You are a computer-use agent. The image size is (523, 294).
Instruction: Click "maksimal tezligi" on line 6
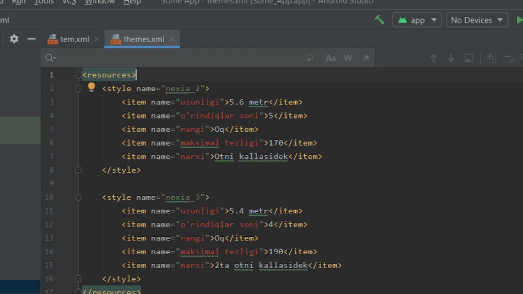click(x=219, y=143)
